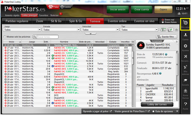This screenshot has height=115, width=191.
Task: Select the 28 abr 17:4 [SuperKO] 30 € row
Action: [x=67, y=80]
